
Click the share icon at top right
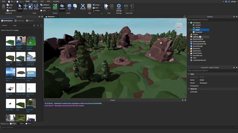(x=229, y=1)
